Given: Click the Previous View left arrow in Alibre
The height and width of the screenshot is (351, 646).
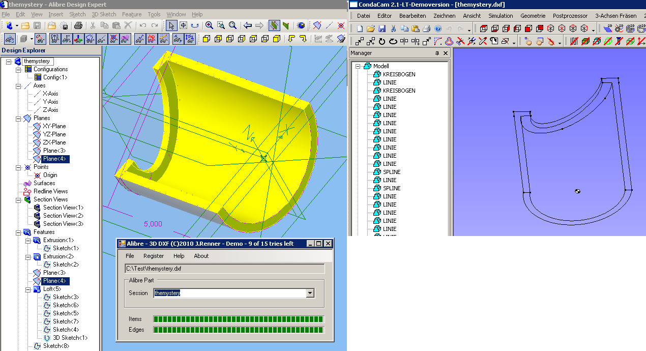Looking at the screenshot, I should (x=248, y=25).
